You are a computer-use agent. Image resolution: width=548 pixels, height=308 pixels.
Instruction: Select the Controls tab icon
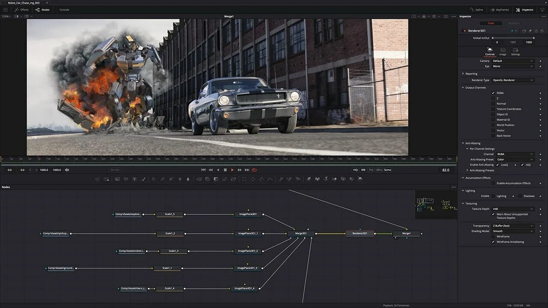coord(490,52)
